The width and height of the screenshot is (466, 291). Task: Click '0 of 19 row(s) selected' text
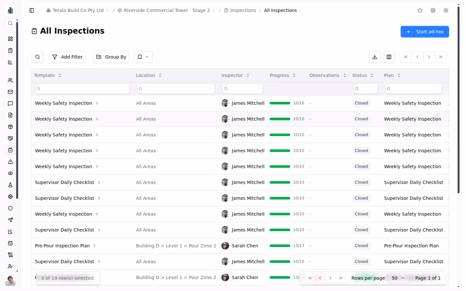68,278
